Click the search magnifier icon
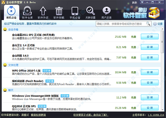166x118 pixels. tap(148, 24)
